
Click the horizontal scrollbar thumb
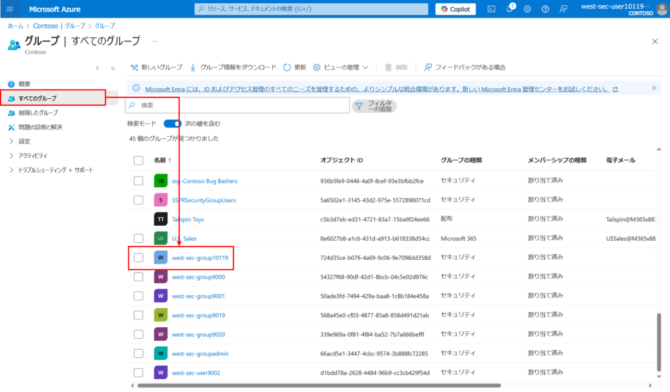(x=319, y=385)
